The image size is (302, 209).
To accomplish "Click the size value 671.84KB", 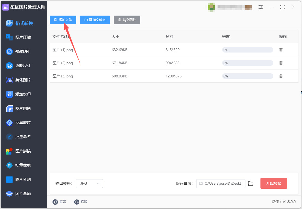I will click(x=119, y=63).
